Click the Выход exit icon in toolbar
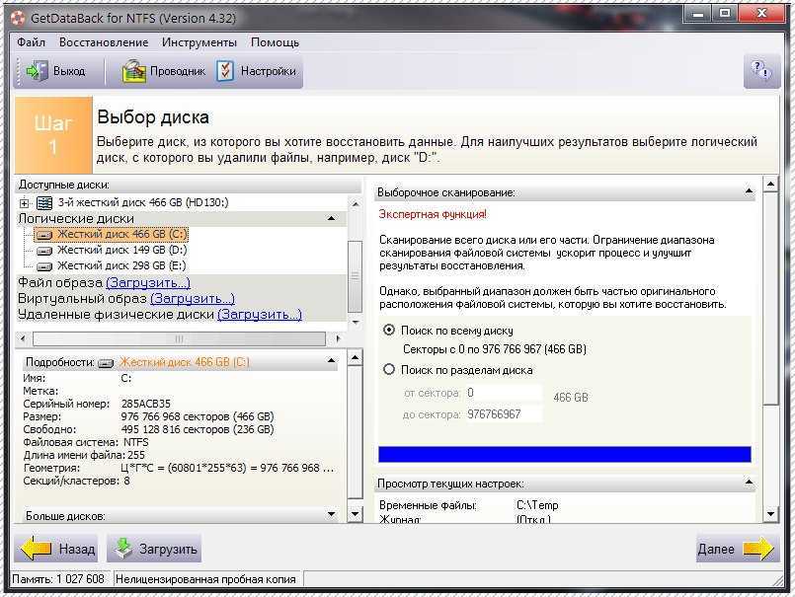This screenshot has height=597, width=795. (37, 71)
